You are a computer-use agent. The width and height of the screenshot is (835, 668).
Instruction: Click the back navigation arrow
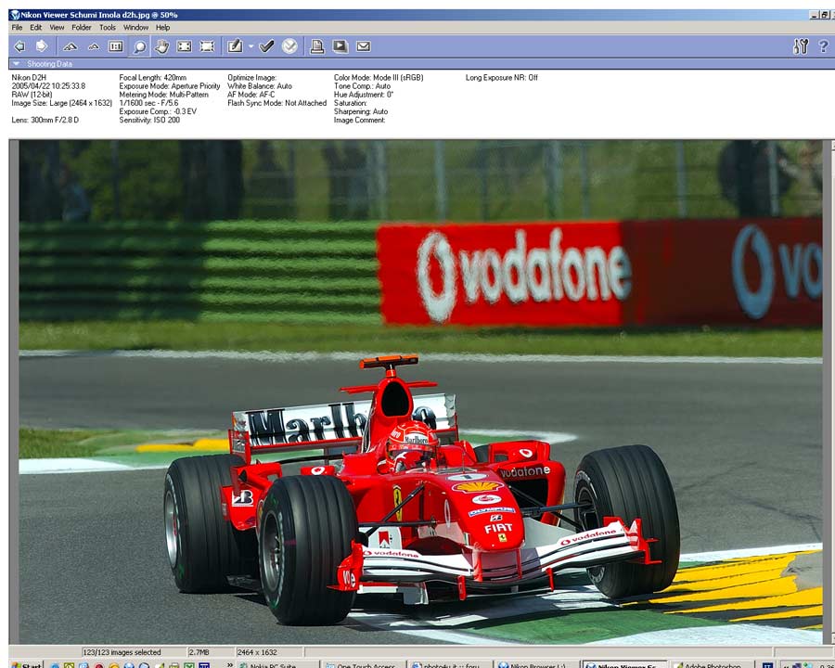click(19, 45)
